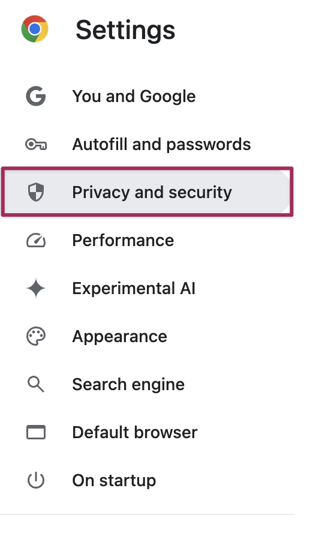Screen dimensions: 313x533
Task: Select Appearance in the sidebar
Action: (x=119, y=337)
